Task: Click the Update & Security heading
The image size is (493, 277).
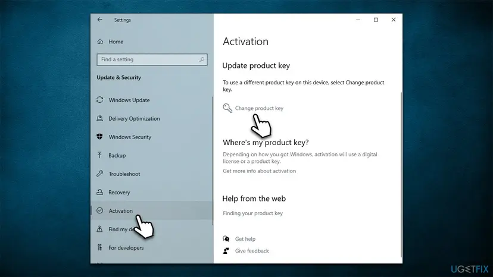Action: 118,78
